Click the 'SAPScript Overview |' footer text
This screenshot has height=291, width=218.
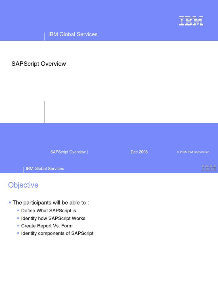tap(69, 152)
